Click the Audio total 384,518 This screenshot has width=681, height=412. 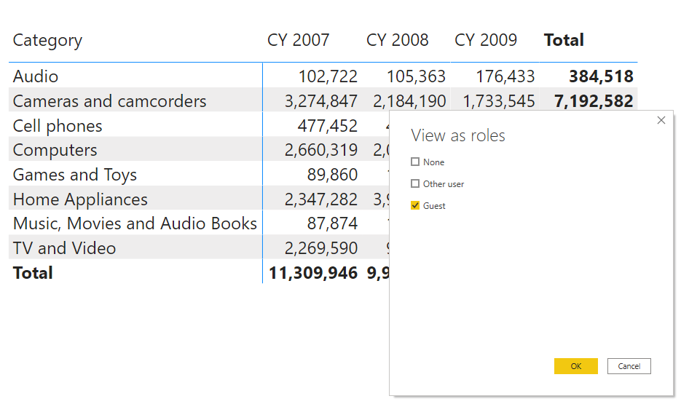pos(601,77)
